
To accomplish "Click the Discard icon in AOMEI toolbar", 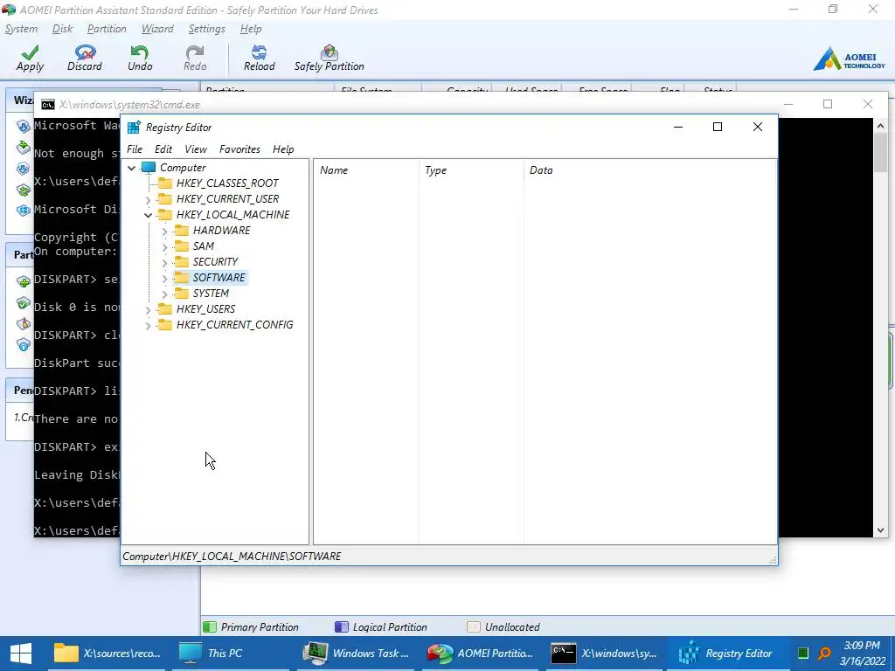I will click(85, 52).
